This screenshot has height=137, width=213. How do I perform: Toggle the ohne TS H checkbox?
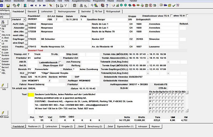tap(187, 15)
